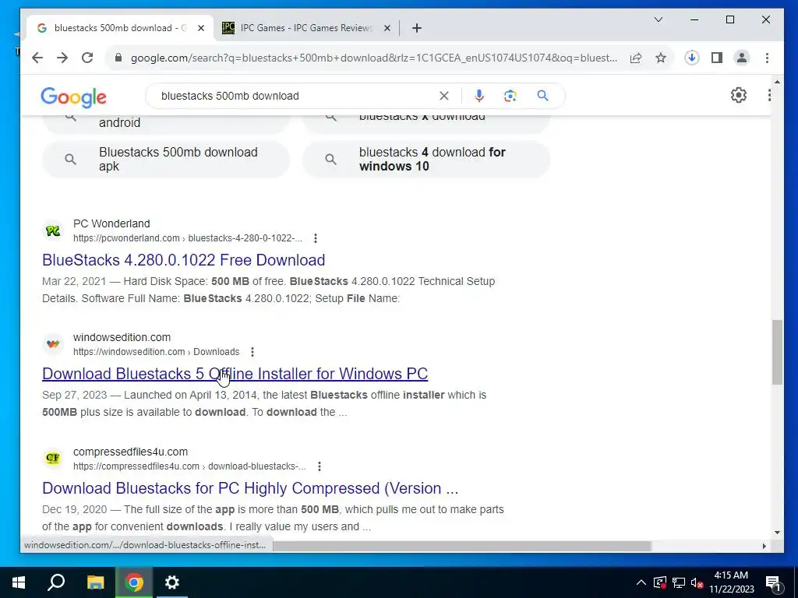Open more options for the compressedfiles4u.com result
The width and height of the screenshot is (798, 598).
click(319, 466)
